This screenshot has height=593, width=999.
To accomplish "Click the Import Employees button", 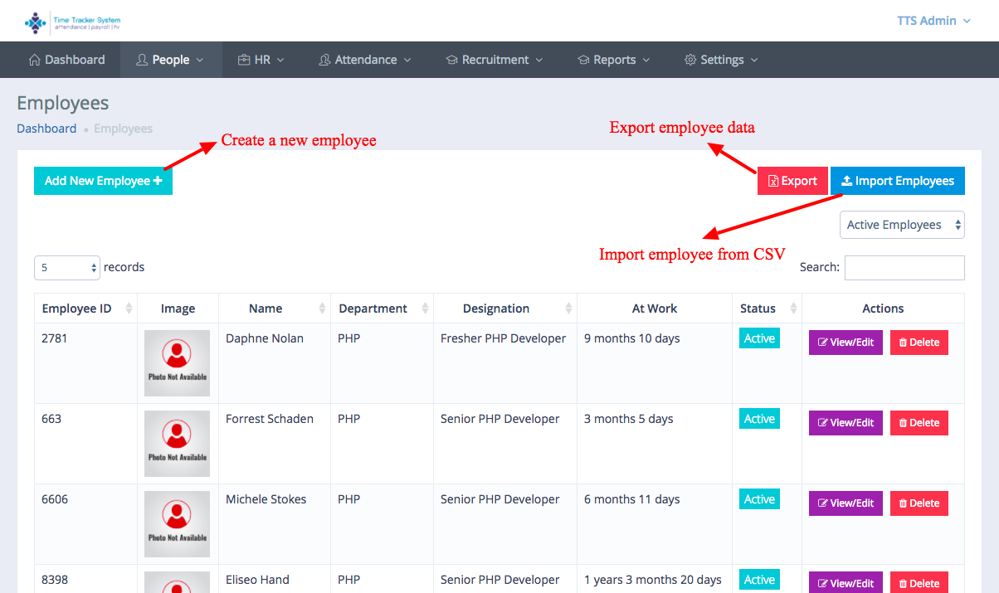I will pyautogui.click(x=897, y=181).
